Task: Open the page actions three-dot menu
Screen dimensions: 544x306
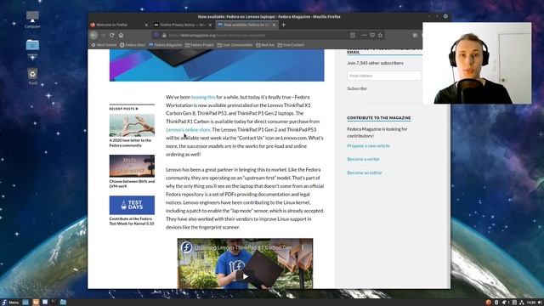Action: (364, 35)
